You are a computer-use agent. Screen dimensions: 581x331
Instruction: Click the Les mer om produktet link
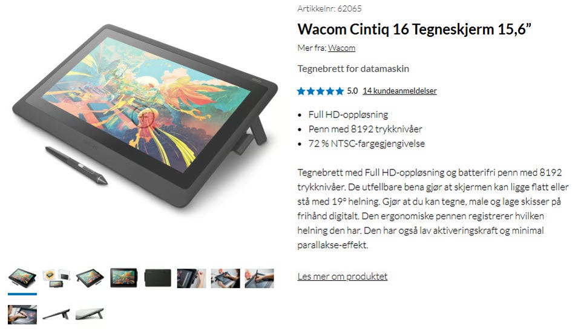343,276
